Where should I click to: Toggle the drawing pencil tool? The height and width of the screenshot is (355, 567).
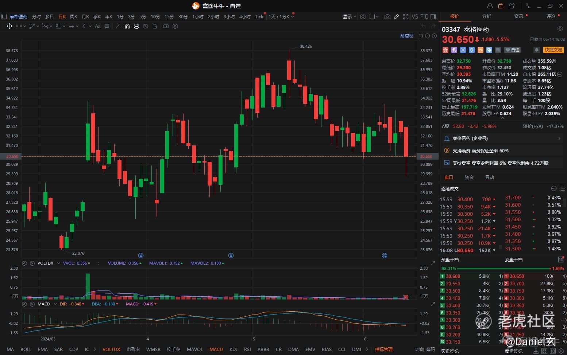(x=397, y=16)
